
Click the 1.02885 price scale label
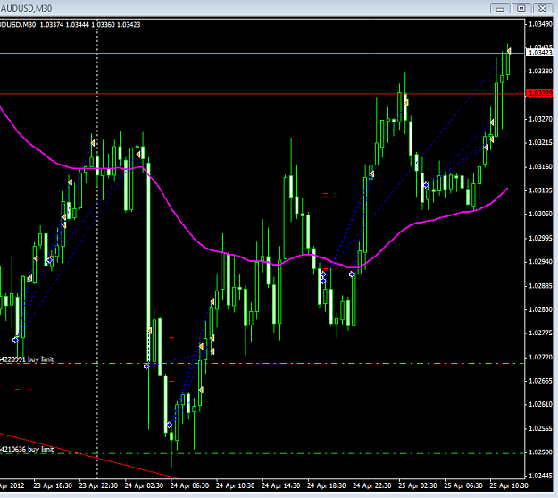tap(540, 286)
